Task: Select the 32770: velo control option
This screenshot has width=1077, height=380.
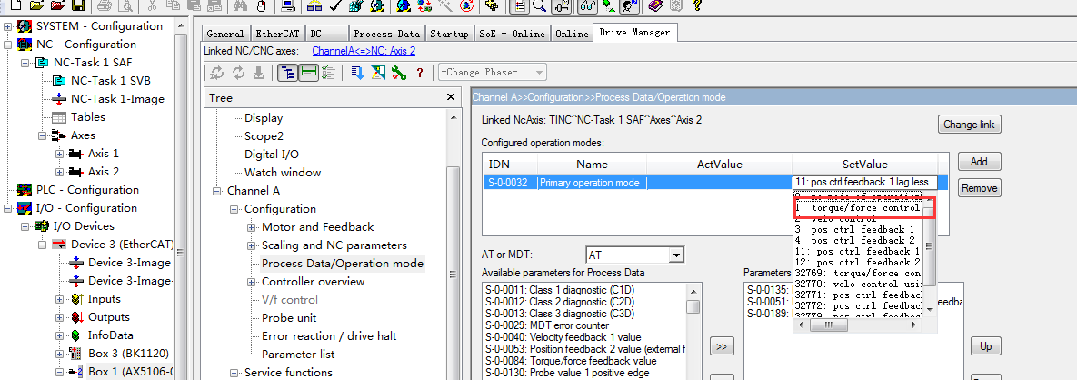Action: click(857, 283)
